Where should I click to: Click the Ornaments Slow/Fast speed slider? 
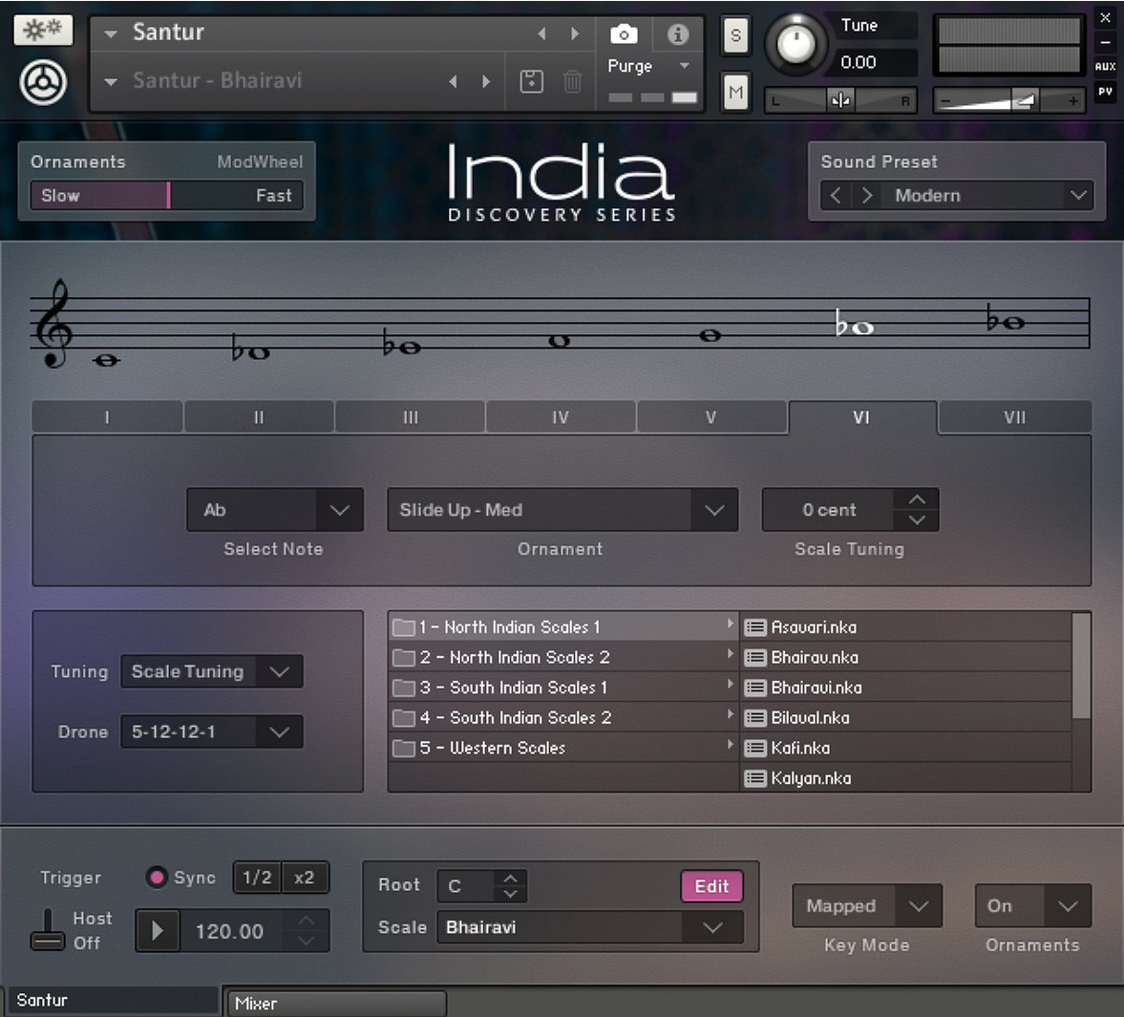(167, 195)
